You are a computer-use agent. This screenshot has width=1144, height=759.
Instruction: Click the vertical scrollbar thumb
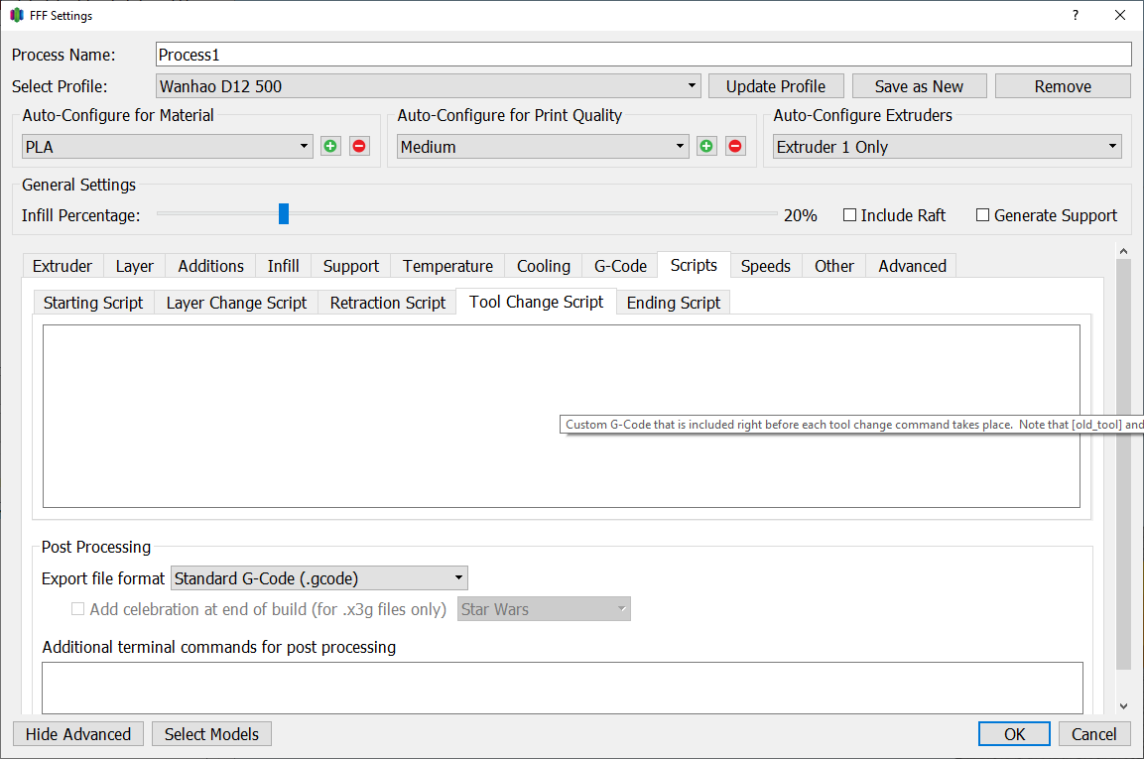pyautogui.click(x=1123, y=464)
